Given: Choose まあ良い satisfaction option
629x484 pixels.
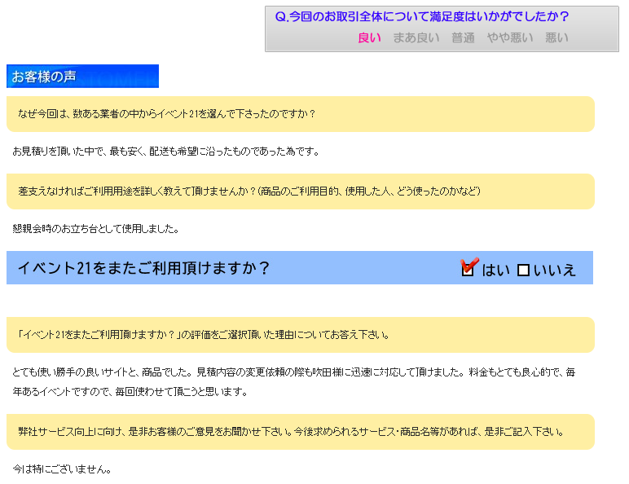Looking at the screenshot, I should coord(416,37).
